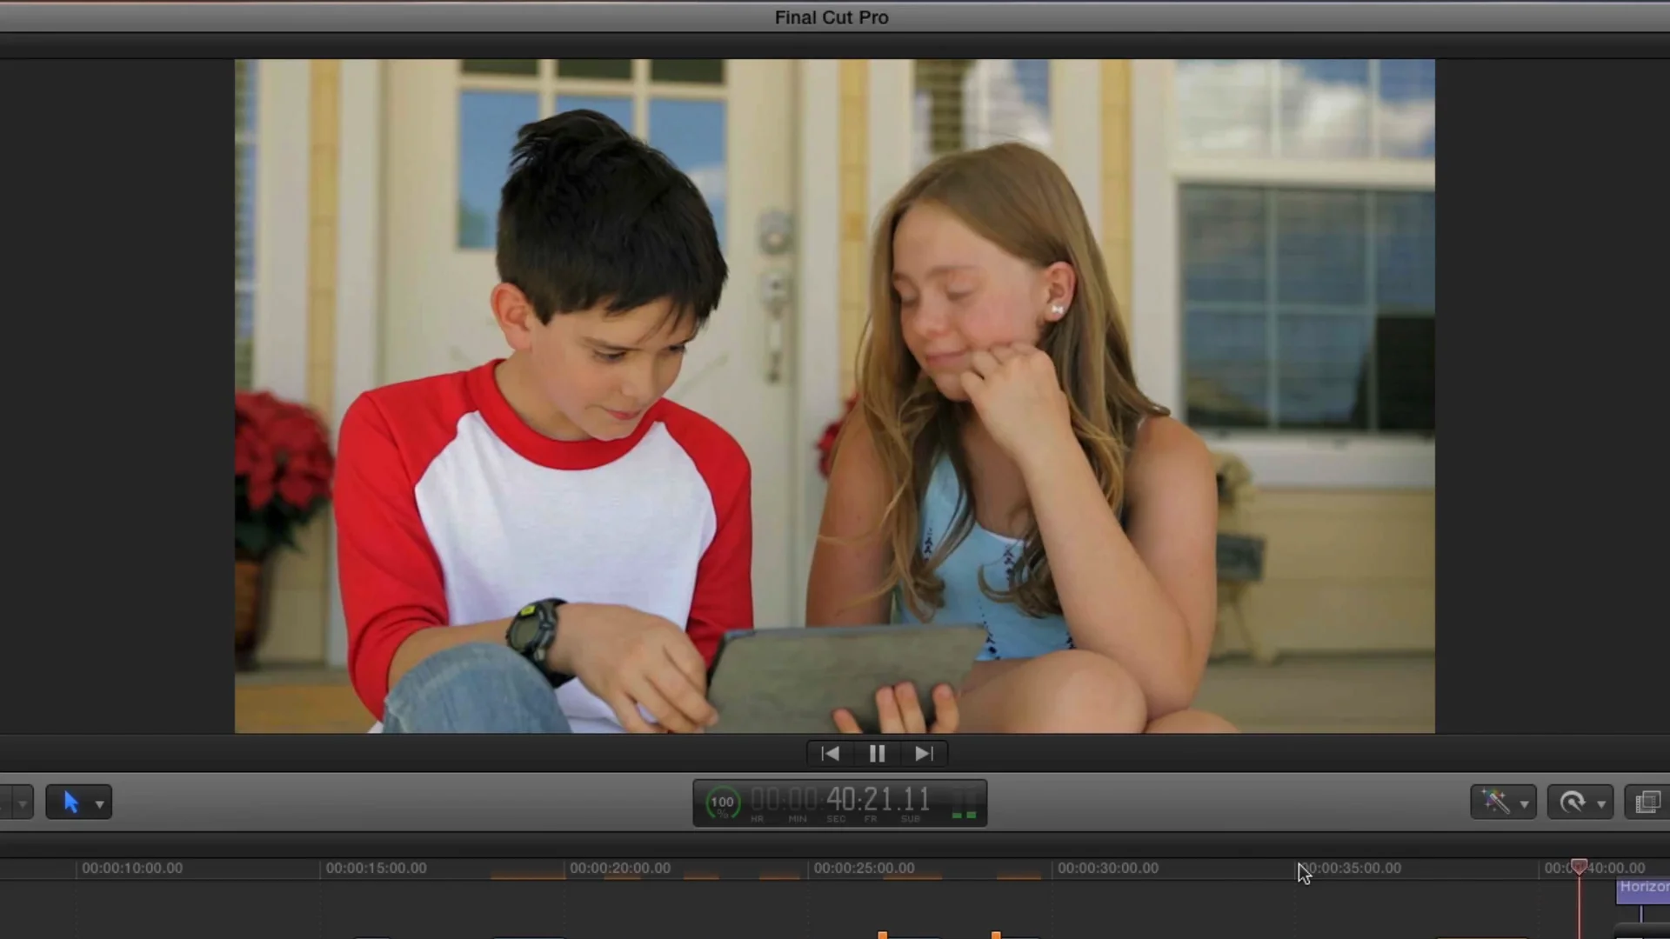Screen dimensions: 1670x939
Task: Click the ruler at 00:00:30:00.00
Action: pyautogui.click(x=1107, y=868)
